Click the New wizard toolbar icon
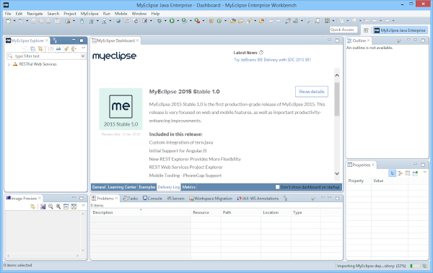 tap(8, 21)
